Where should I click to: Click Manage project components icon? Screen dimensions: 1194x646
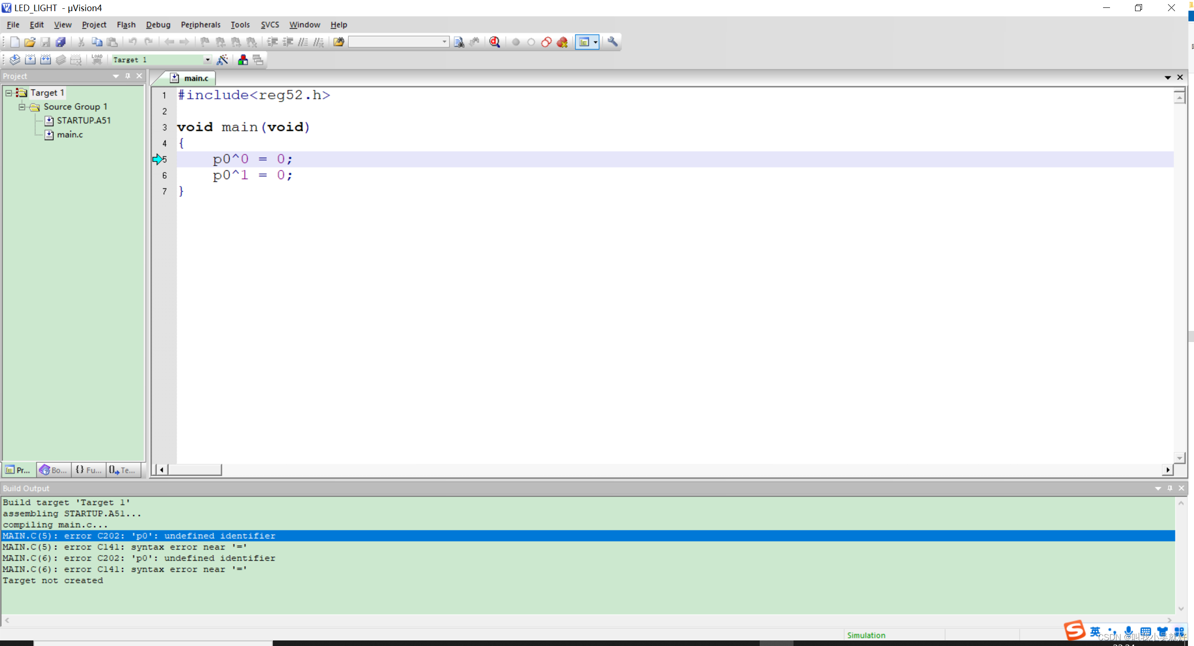(x=243, y=60)
